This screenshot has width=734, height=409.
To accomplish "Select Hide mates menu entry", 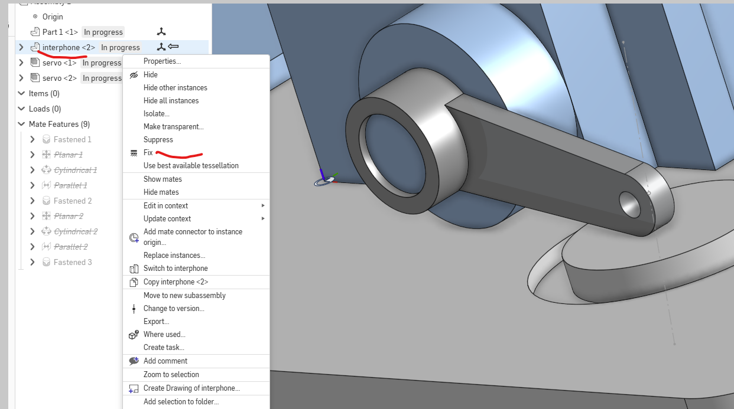I will [x=161, y=192].
